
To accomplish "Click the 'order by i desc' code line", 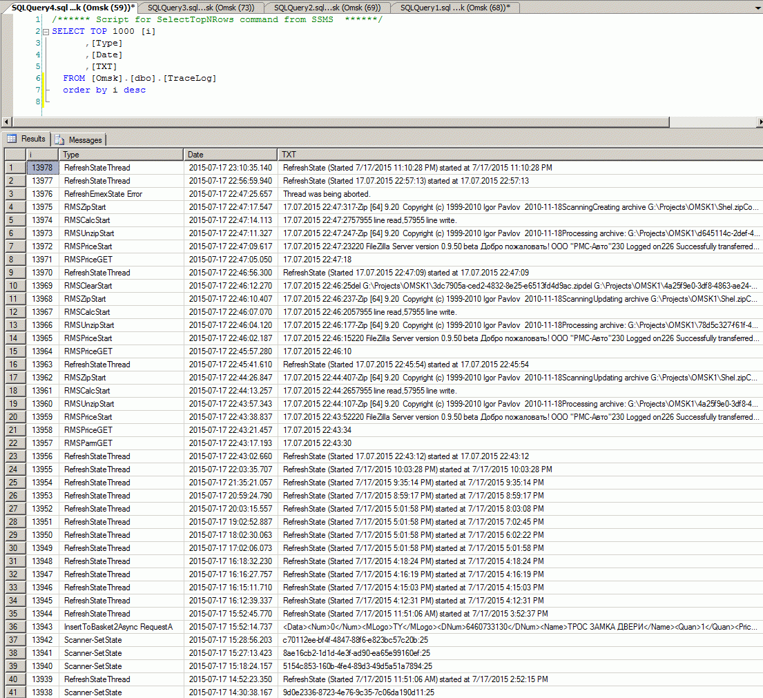I will tap(104, 90).
